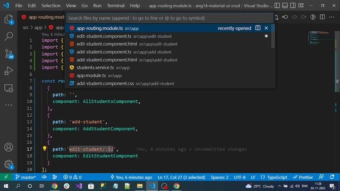Open Customize Layout icon in title bar
Screen dimensions: 340x191
[301, 5]
